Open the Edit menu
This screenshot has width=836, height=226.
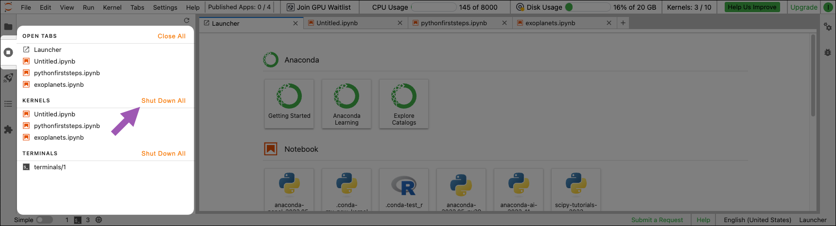tap(45, 7)
